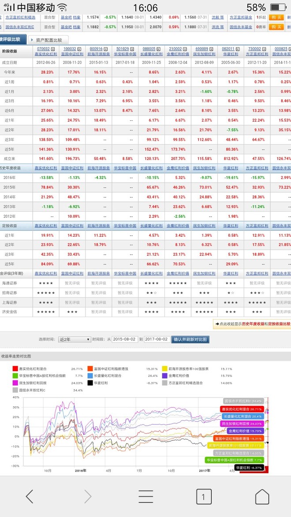Viewport: 291px width, 517px height.
Task: Click the red 嘉实优化红利混合 legend swatch
Action: (15, 368)
